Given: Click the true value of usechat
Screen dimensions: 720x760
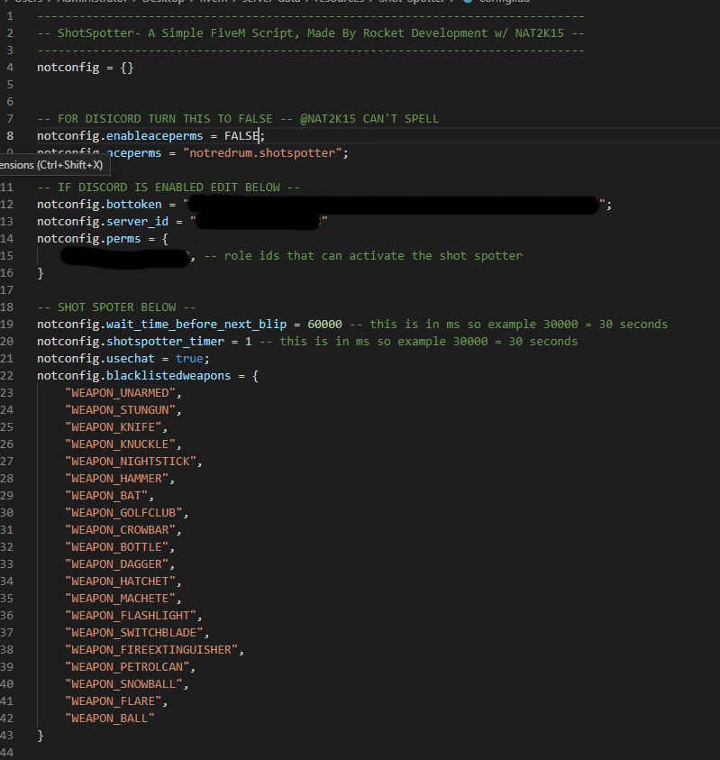Looking at the screenshot, I should [189, 358].
